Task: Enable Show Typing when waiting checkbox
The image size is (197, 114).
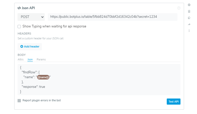Action: (19, 26)
